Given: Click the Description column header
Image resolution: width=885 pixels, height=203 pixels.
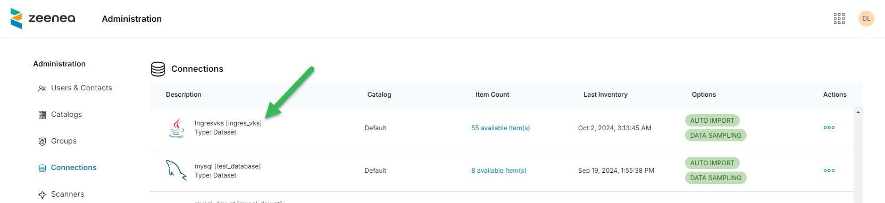Looking at the screenshot, I should [x=183, y=95].
